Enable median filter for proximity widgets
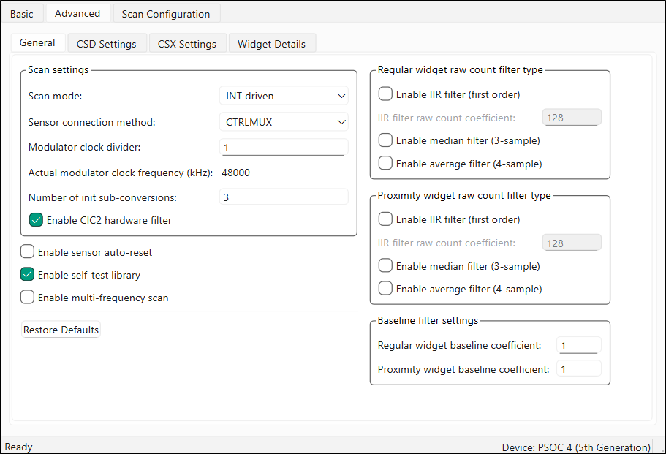This screenshot has height=454, width=666. coord(385,266)
